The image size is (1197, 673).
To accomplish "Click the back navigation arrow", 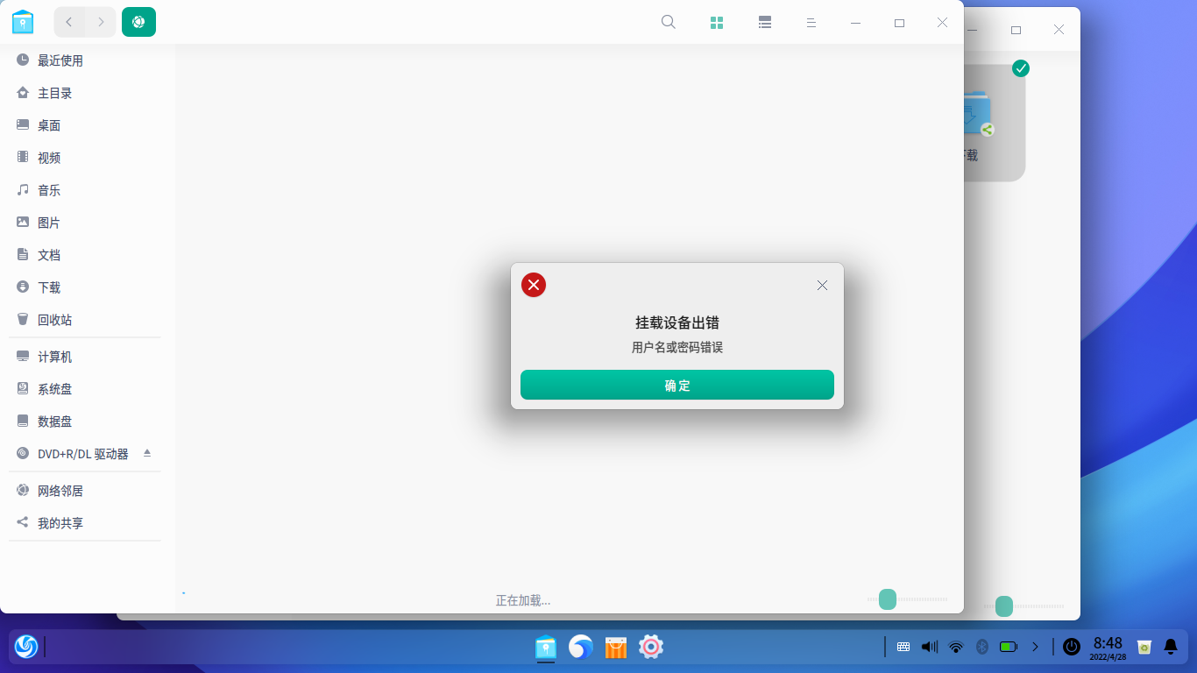I will click(x=68, y=22).
